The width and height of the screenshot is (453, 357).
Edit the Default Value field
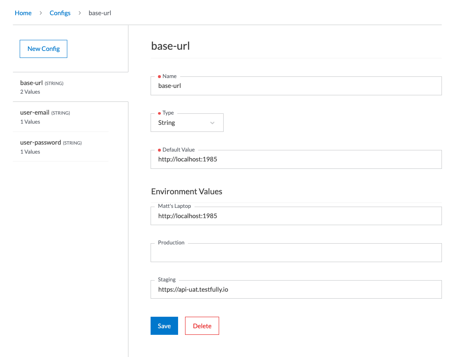coord(296,159)
